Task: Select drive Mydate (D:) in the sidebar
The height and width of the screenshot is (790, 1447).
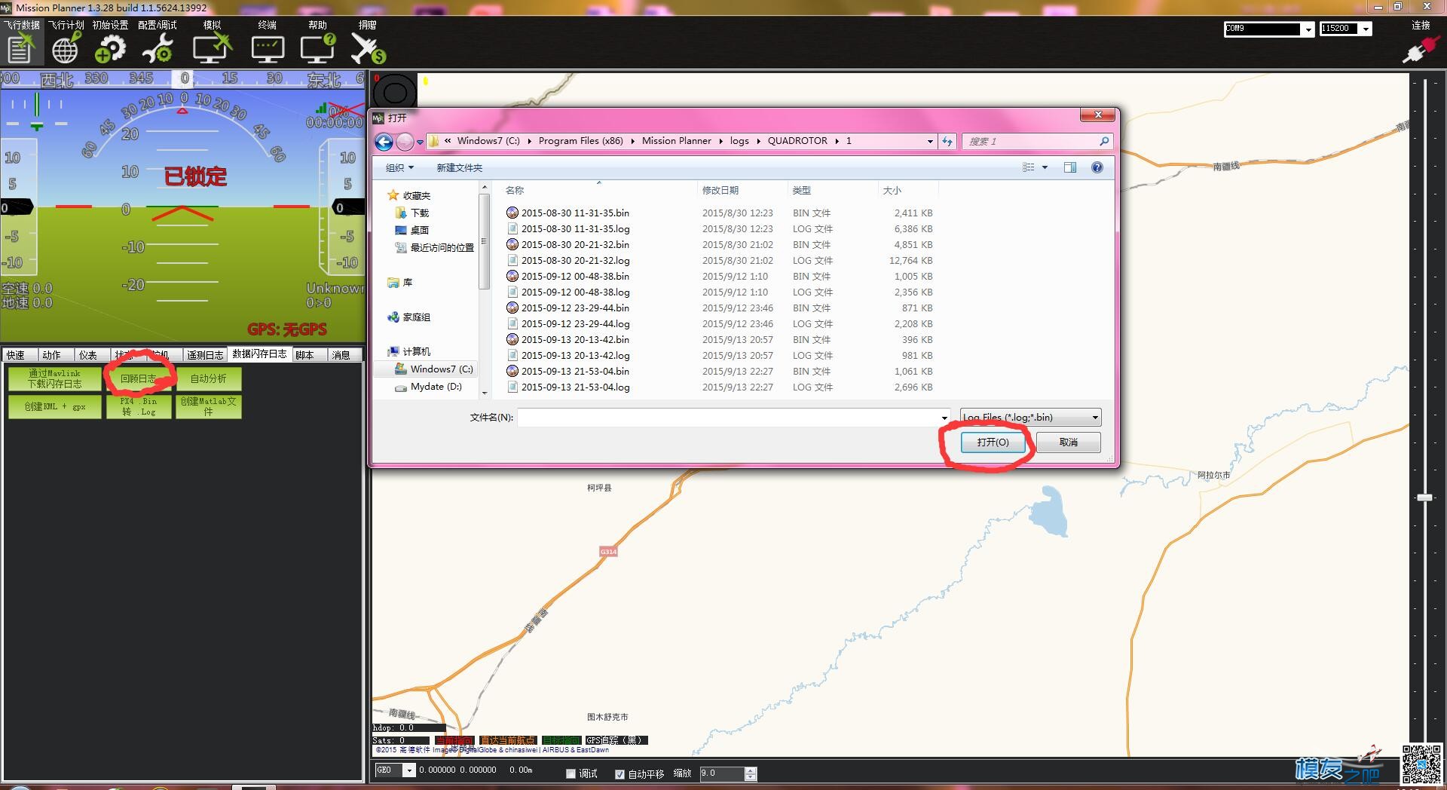Action: [429, 387]
